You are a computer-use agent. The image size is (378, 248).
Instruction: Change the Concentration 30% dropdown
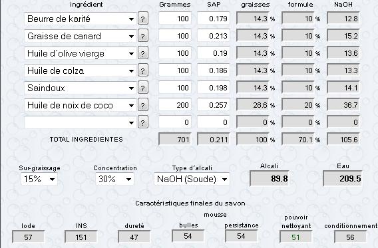114,179
